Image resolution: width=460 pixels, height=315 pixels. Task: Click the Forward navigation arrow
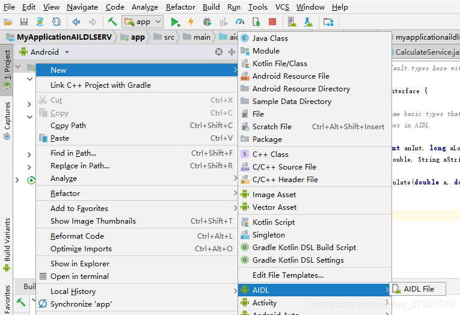tap(93, 22)
